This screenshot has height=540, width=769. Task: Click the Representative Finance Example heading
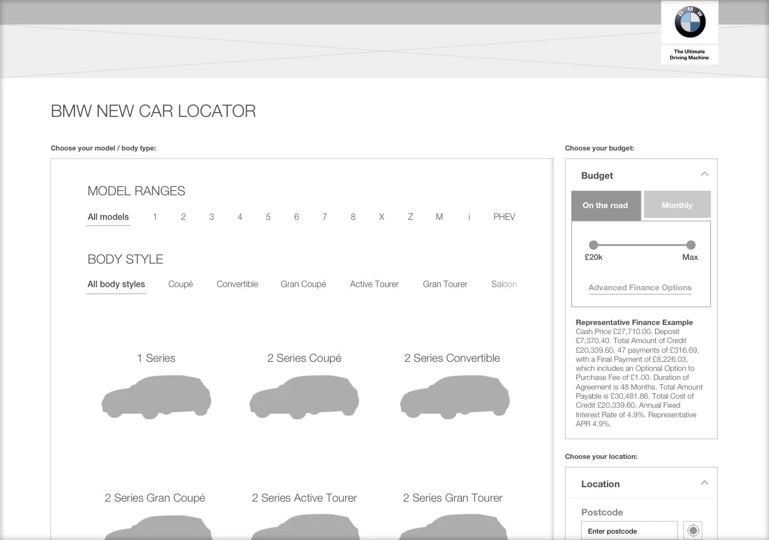634,322
